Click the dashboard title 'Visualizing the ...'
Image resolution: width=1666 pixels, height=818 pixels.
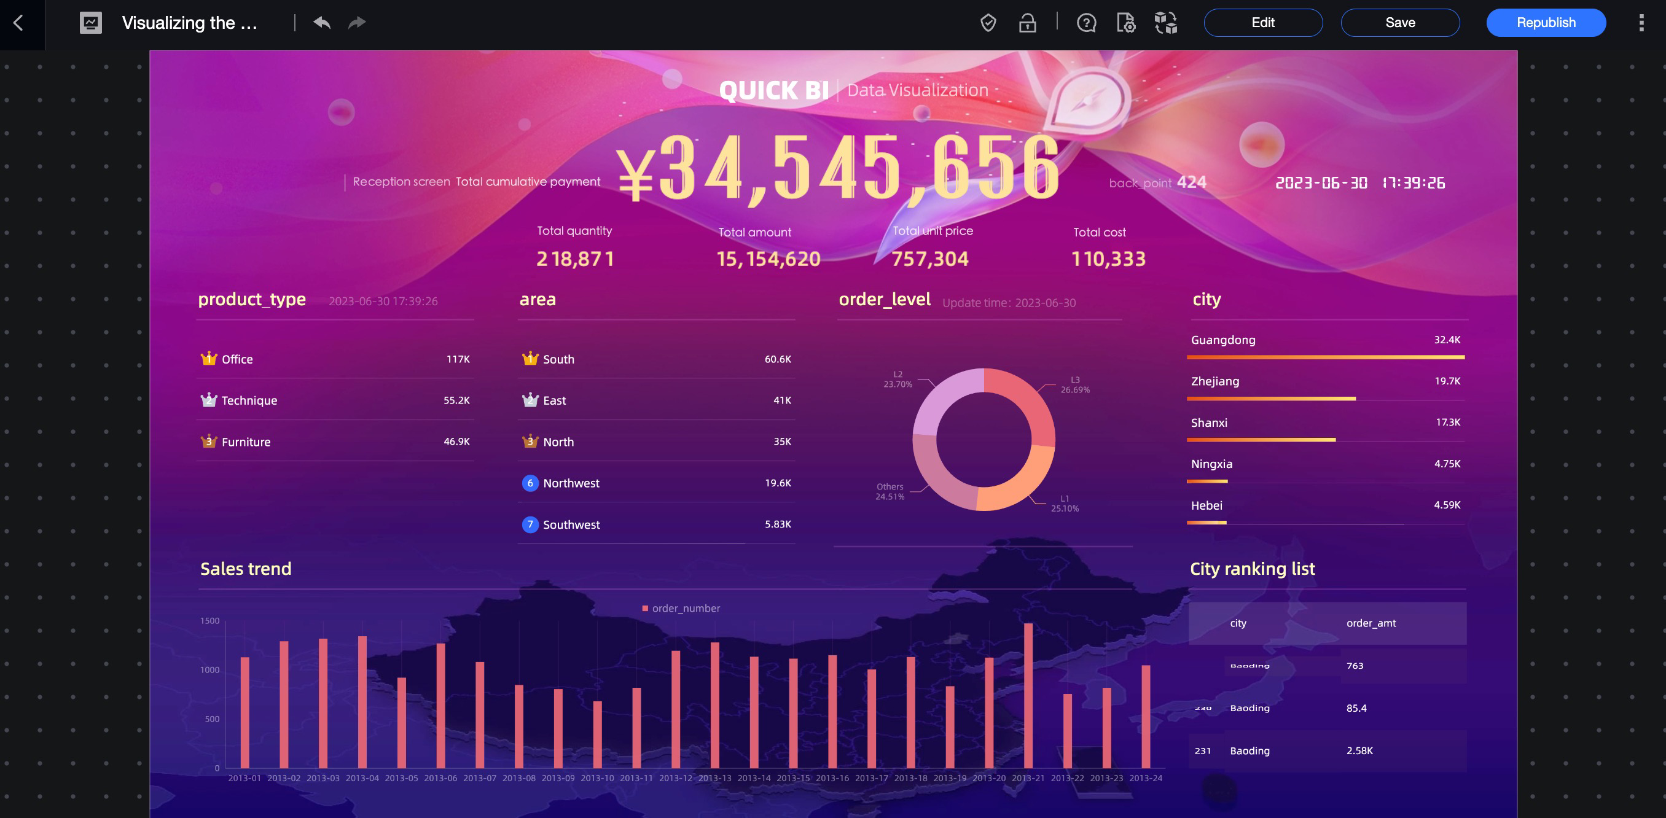189,23
